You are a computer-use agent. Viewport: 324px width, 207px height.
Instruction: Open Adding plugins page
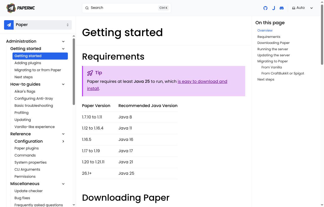[28, 63]
